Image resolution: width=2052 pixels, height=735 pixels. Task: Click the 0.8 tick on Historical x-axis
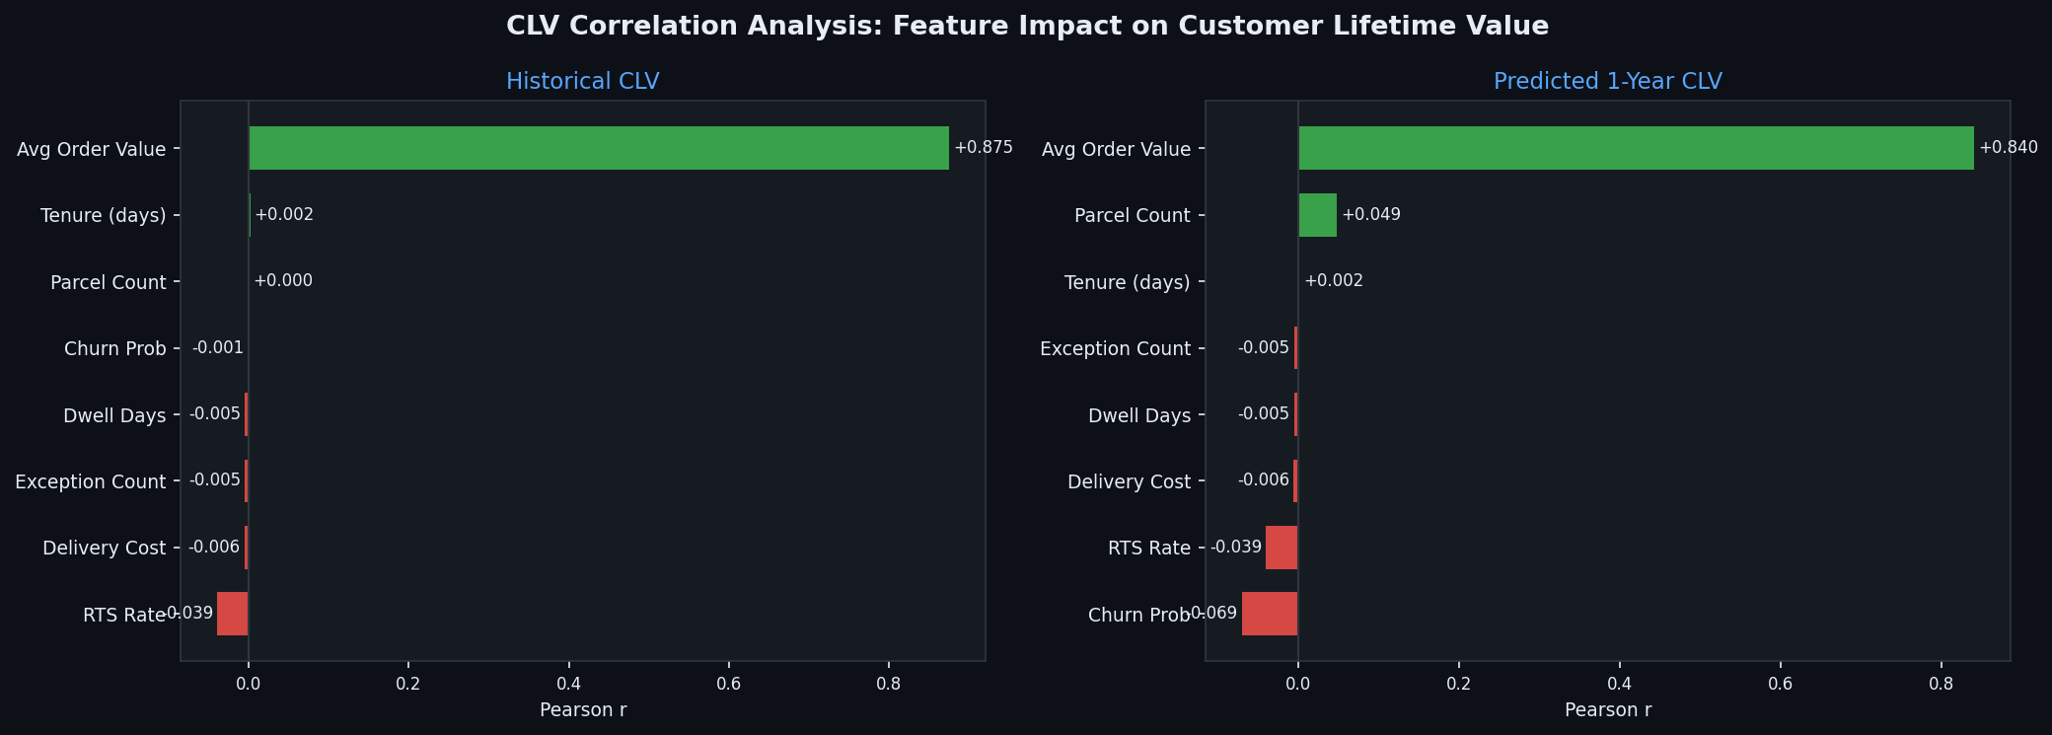889,683
